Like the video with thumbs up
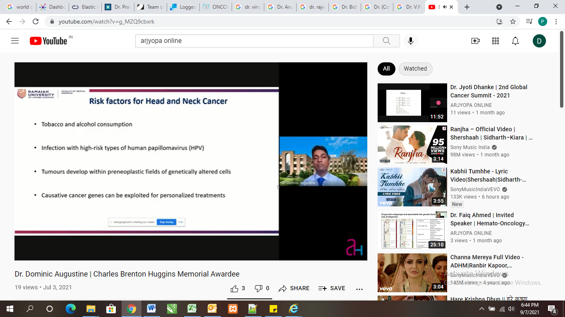 point(235,289)
